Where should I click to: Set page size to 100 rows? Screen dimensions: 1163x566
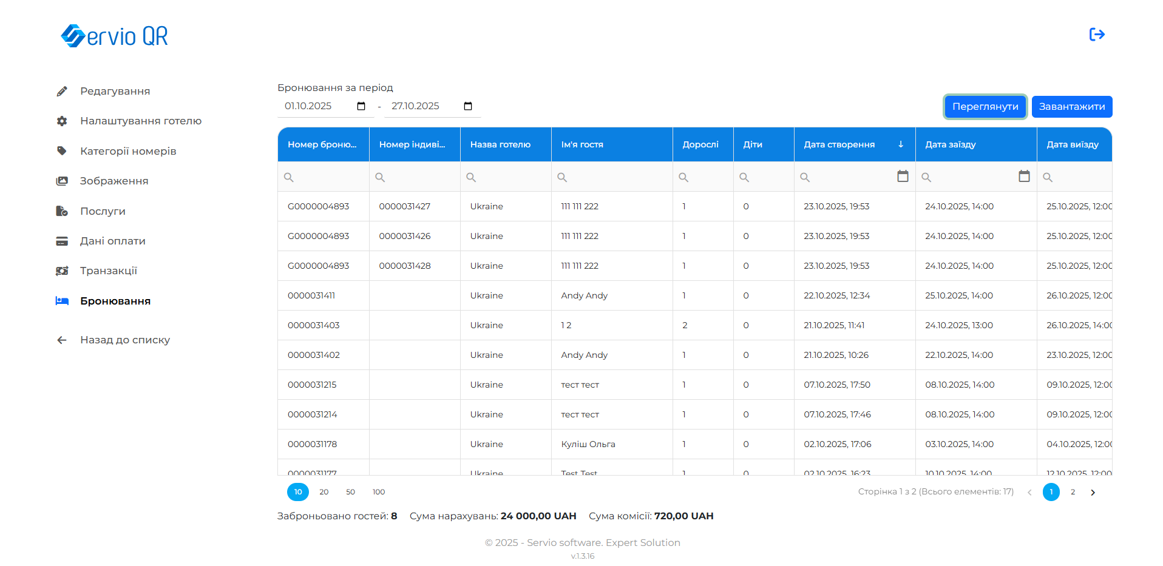(379, 492)
